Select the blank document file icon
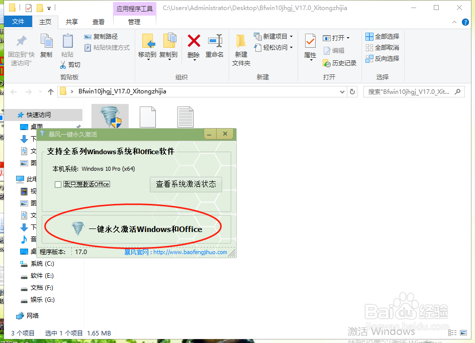This screenshot has width=475, height=343. [148, 117]
